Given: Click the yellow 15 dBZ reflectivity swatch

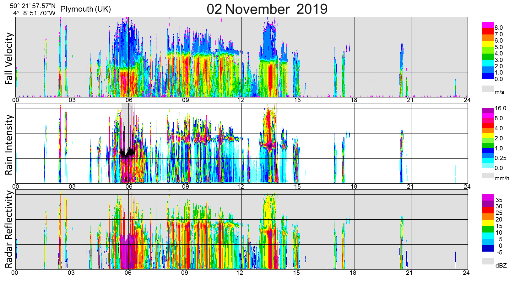Looking at the screenshot, I should pyautogui.click(x=488, y=223).
